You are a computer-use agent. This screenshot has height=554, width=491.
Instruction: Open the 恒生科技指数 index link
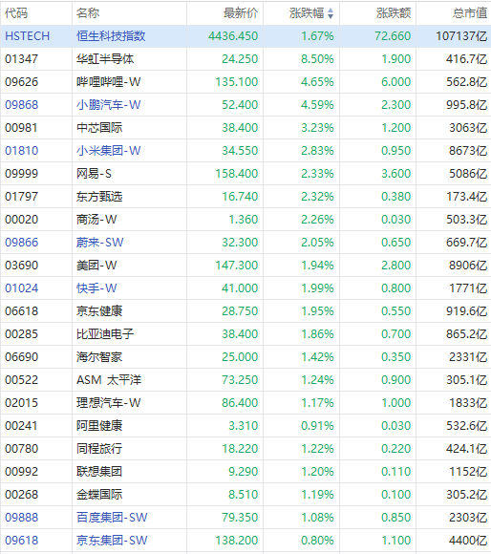(111, 36)
